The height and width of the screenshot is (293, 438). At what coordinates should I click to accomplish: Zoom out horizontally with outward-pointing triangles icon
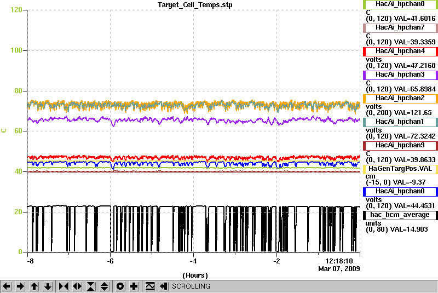[x=77, y=286]
